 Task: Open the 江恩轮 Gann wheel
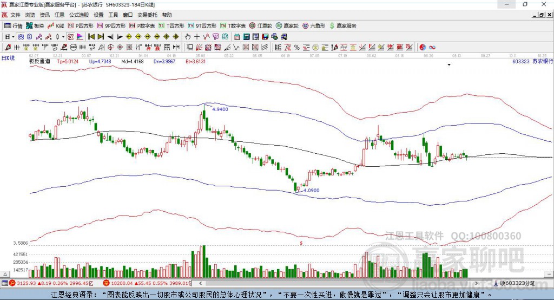(260, 26)
